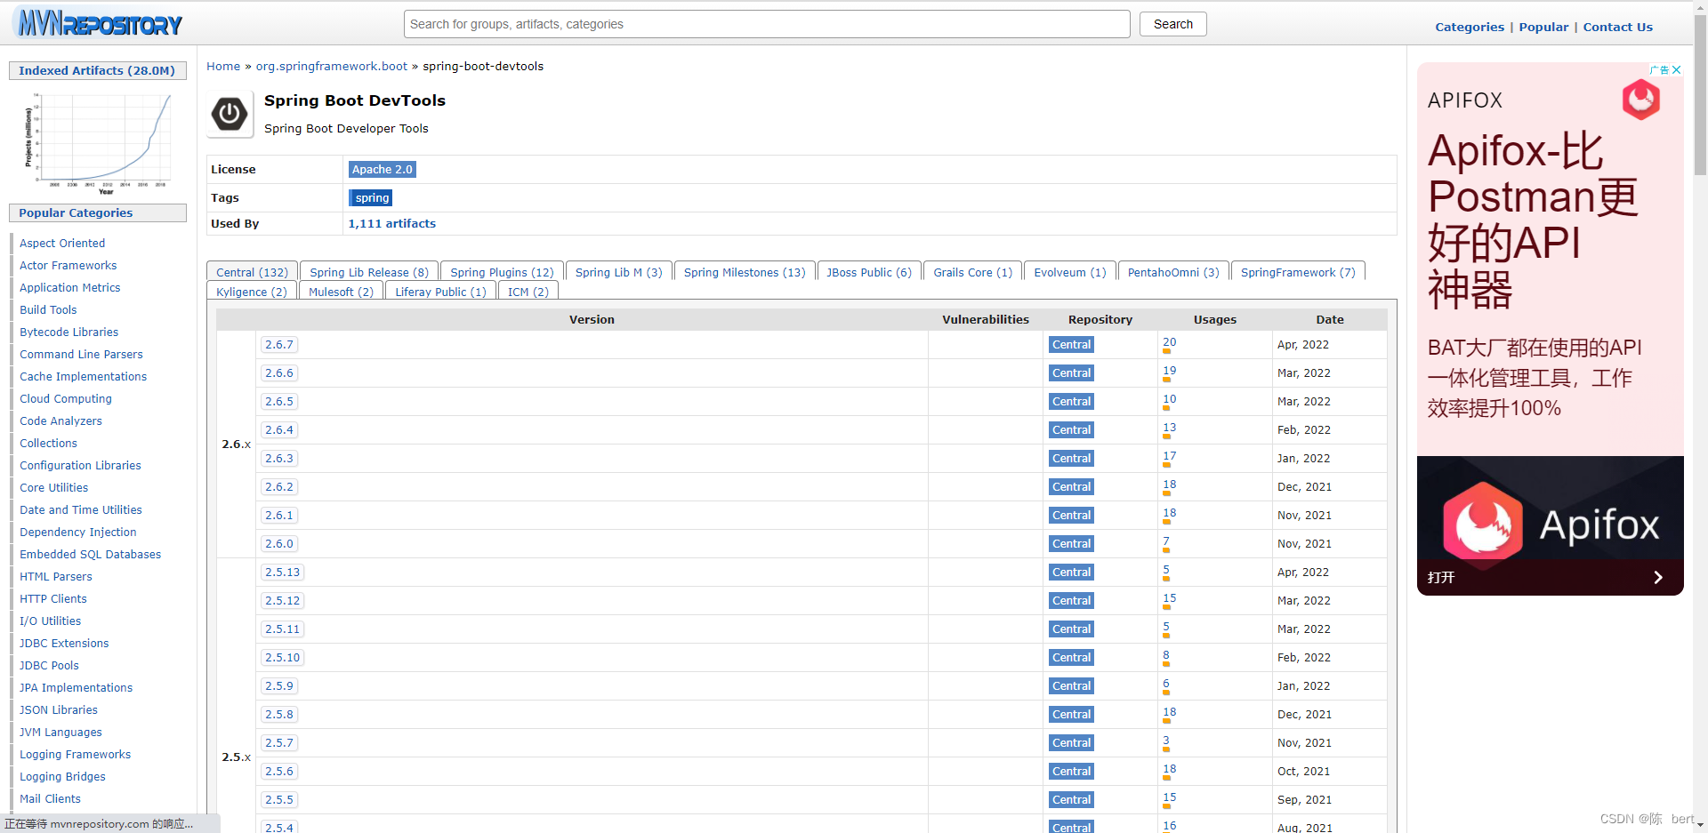The width and height of the screenshot is (1708, 833).
Task: Click the spring tag badge
Action: (x=371, y=197)
